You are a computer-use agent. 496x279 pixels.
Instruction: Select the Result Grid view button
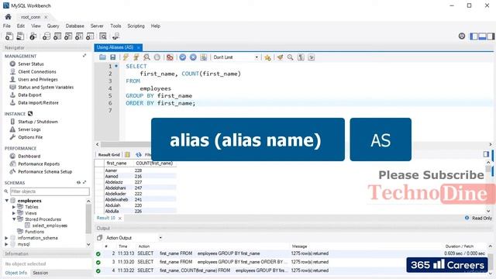click(x=108, y=155)
